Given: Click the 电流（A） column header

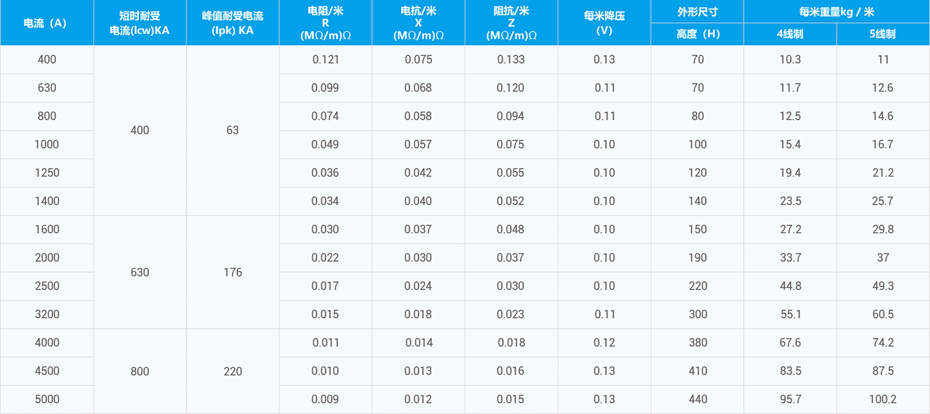Looking at the screenshot, I should coord(46,23).
